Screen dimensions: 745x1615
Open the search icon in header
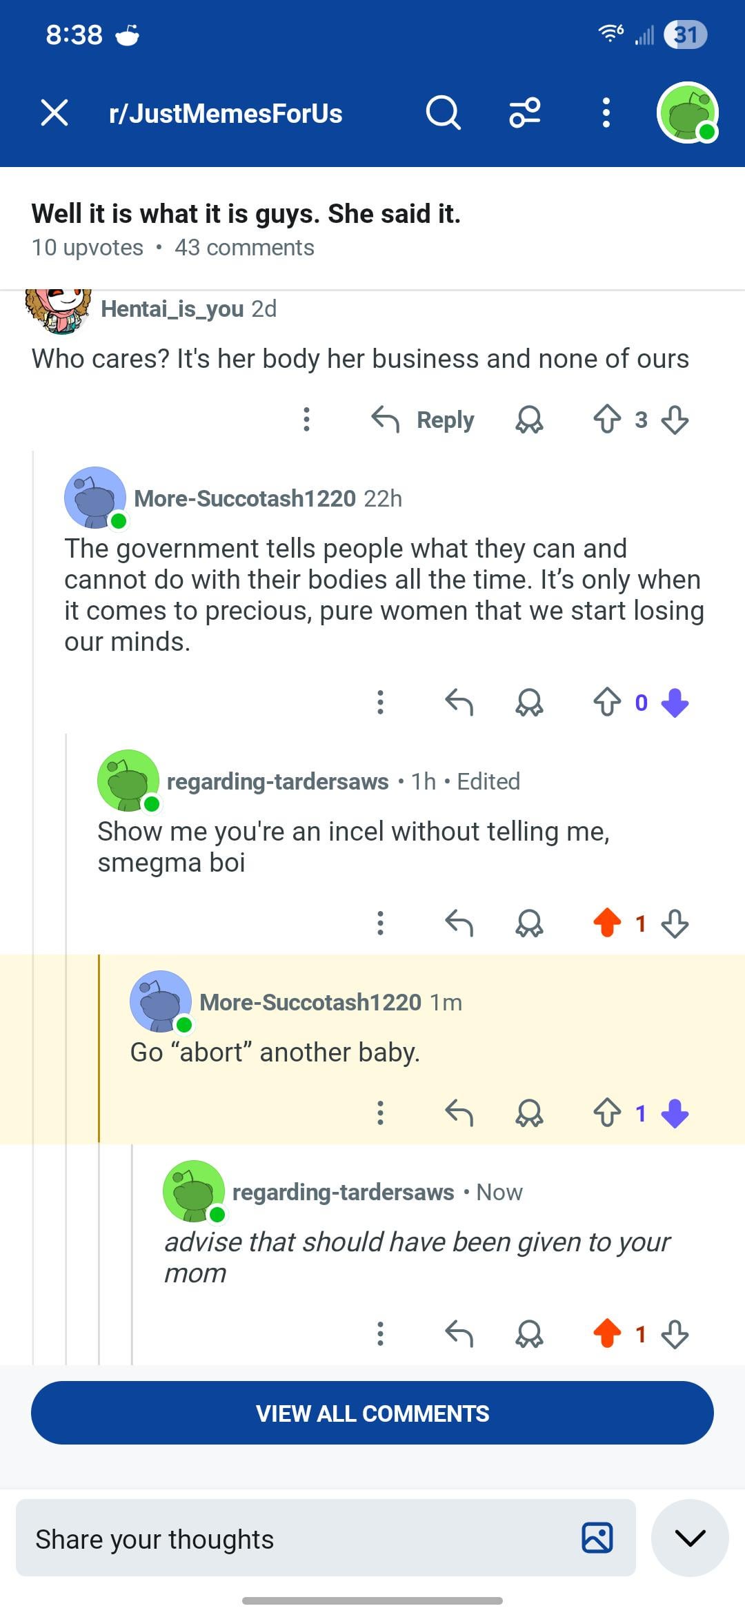443,112
